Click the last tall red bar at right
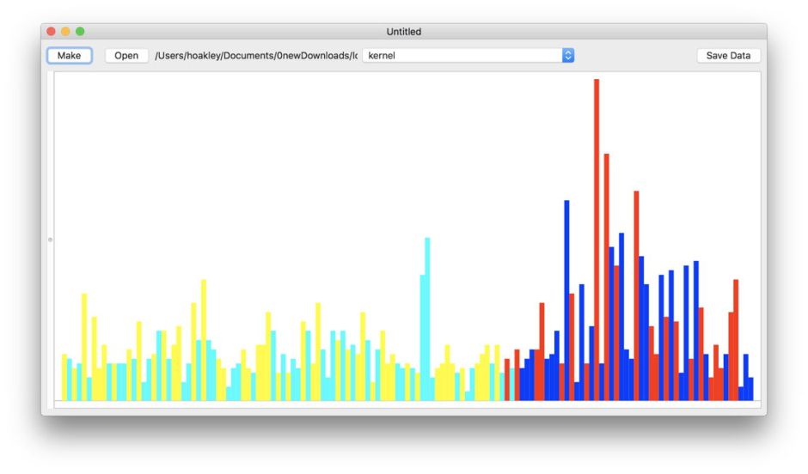This screenshot has height=474, width=808. 736,339
